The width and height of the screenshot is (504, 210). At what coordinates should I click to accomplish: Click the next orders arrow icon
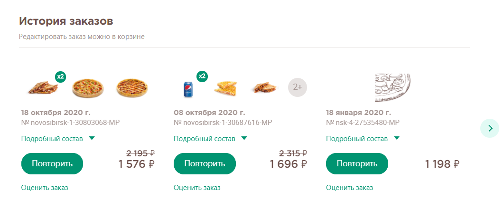pyautogui.click(x=490, y=128)
